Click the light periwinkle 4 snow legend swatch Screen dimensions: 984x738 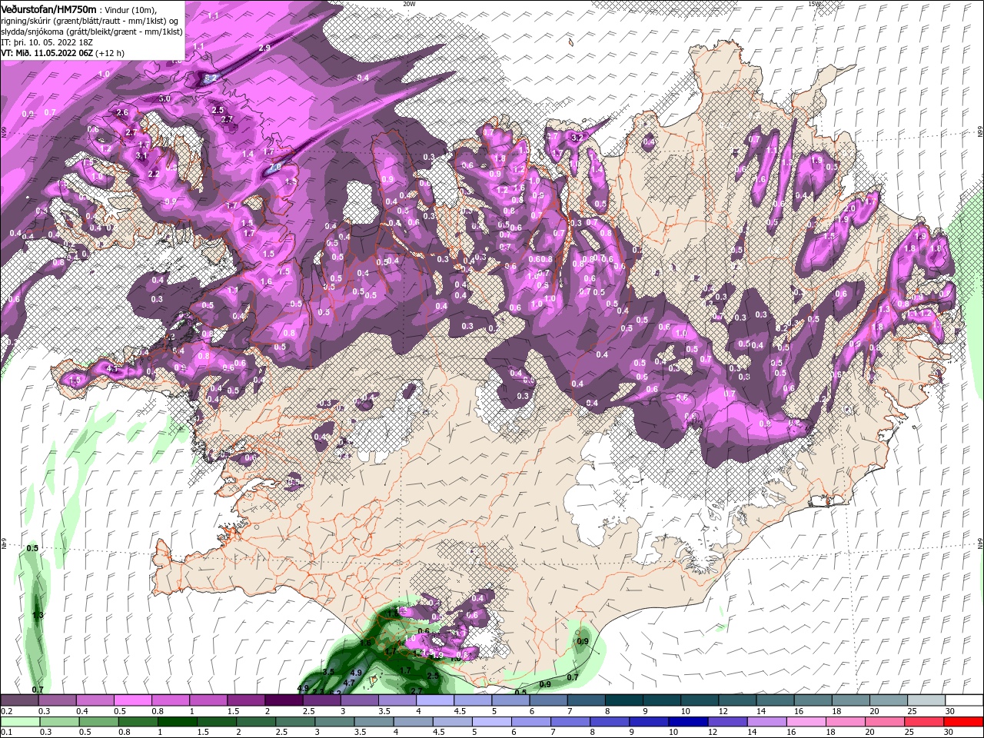[x=435, y=700]
